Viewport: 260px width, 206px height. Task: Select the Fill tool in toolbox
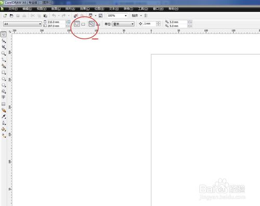pos(4,129)
